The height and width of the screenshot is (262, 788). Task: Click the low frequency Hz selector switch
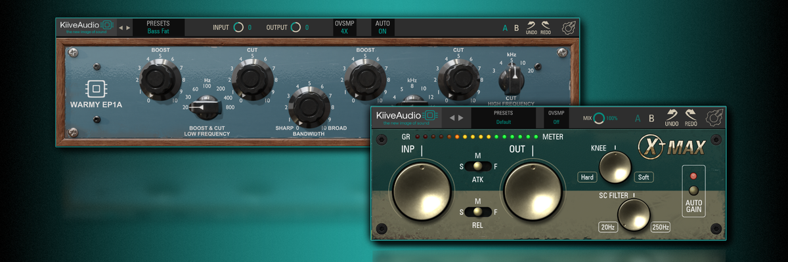click(208, 107)
